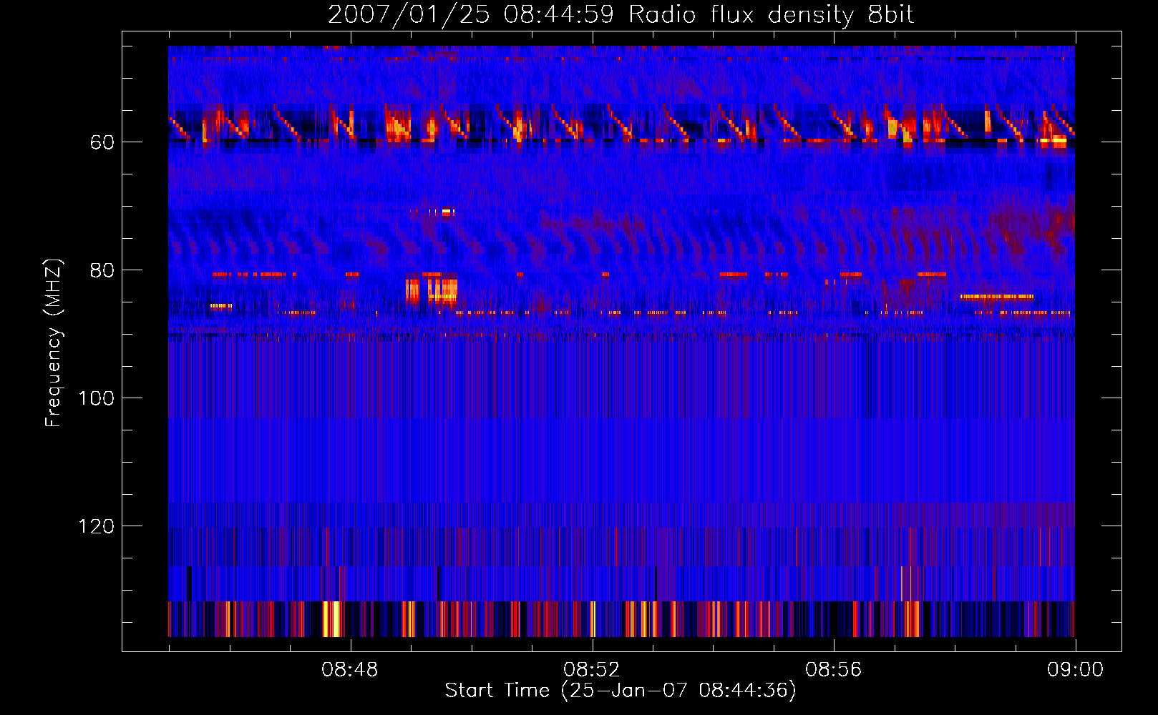Click the 'Radio flux density 8bit' title text
Screen dimensions: 1158x715
click(x=771, y=15)
